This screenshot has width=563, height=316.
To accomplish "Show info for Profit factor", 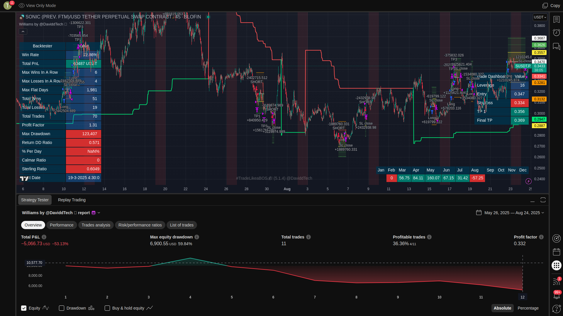I will point(541,237).
